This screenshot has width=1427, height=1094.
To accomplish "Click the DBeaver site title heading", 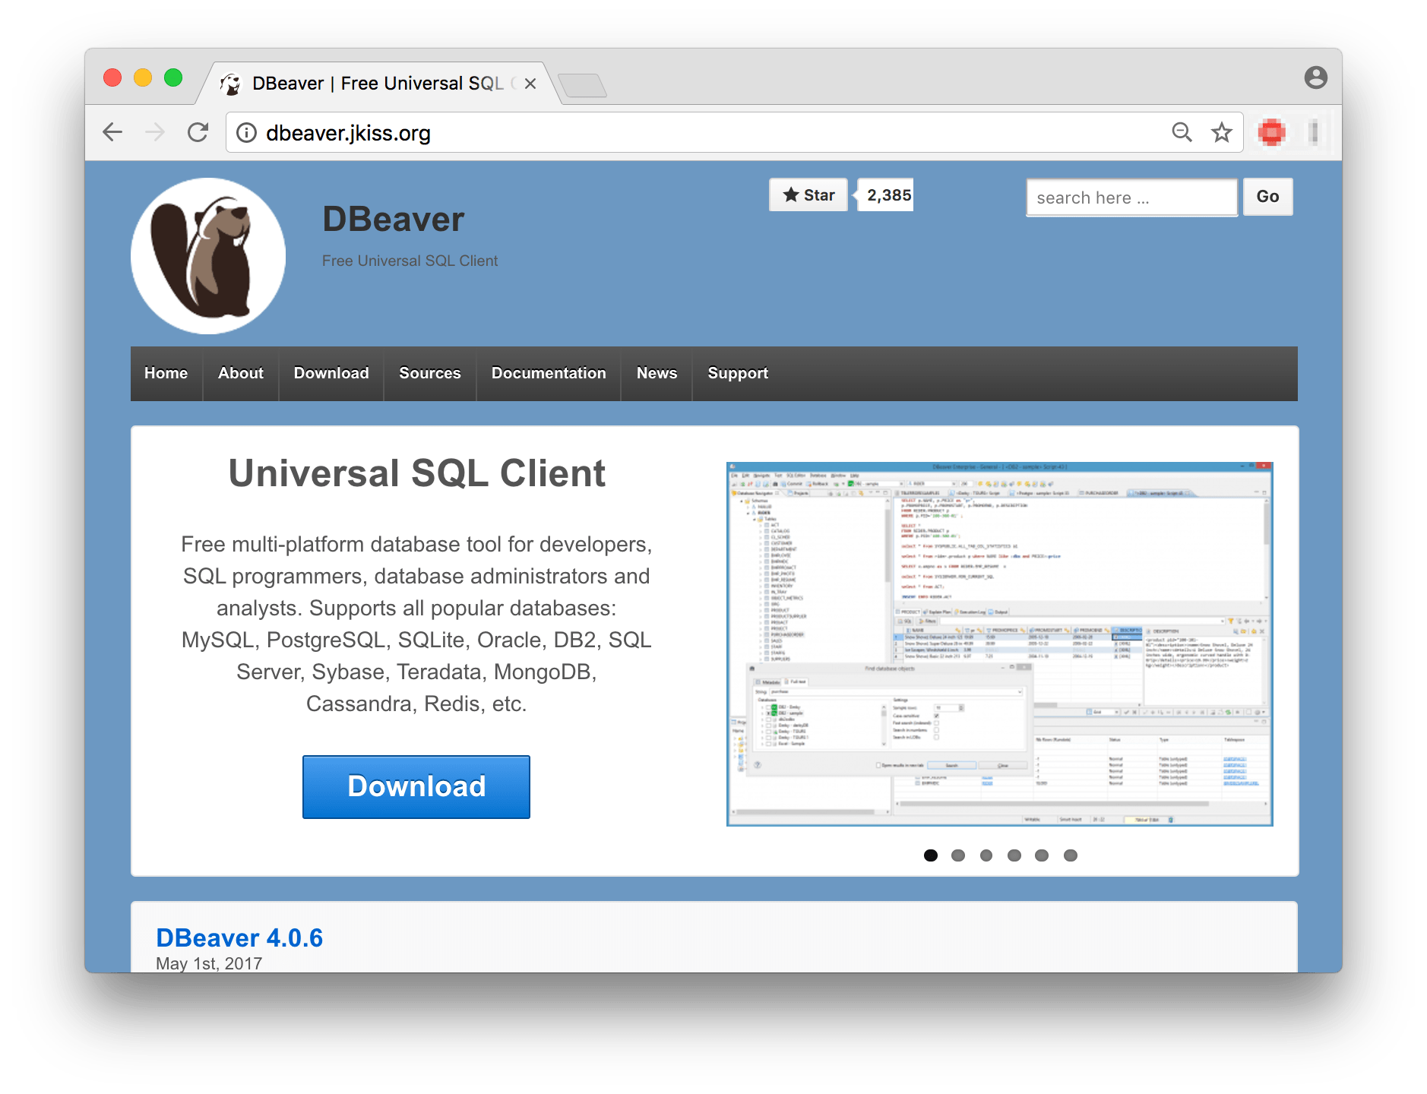I will [x=393, y=219].
